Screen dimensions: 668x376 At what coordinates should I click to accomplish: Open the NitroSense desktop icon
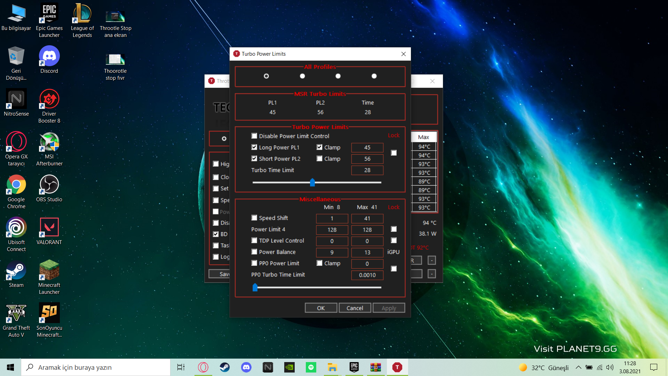(16, 99)
